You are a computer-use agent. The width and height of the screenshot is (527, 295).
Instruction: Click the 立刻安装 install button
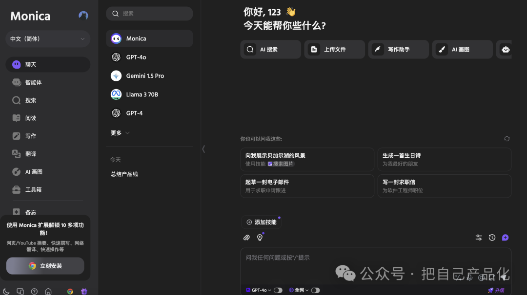pyautogui.click(x=45, y=266)
